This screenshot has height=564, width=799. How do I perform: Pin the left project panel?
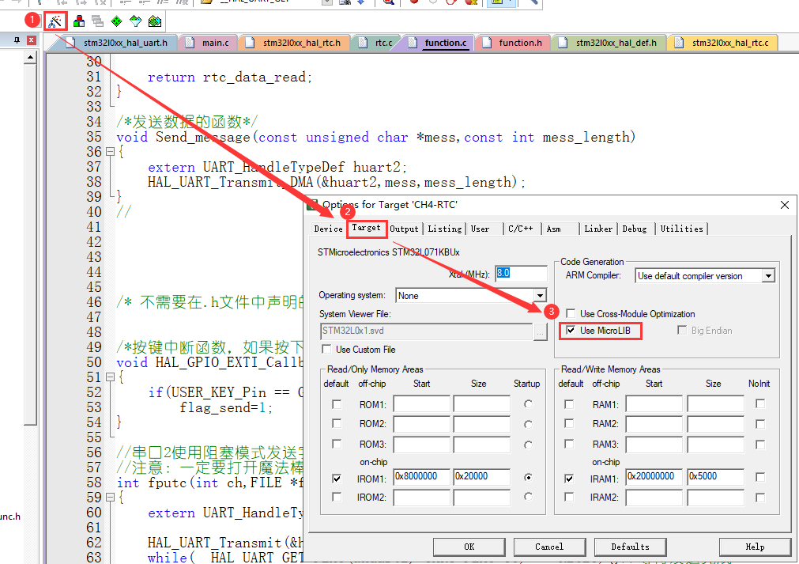pos(17,40)
